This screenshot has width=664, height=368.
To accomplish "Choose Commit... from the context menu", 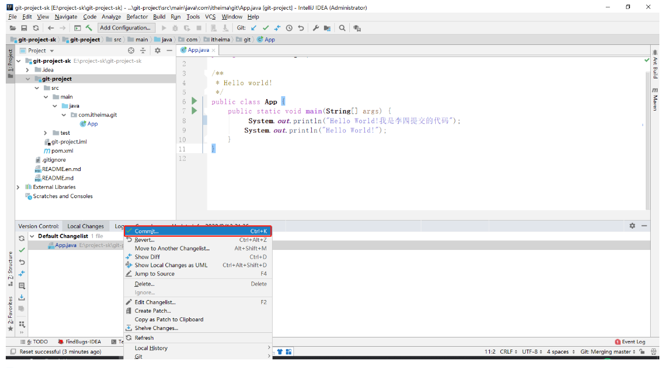I will pos(198,231).
